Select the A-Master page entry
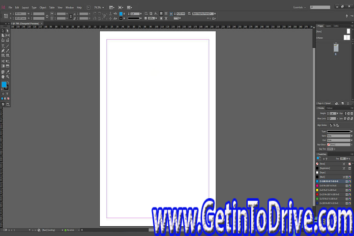Screen dimensions: 354x236 [333, 38]
